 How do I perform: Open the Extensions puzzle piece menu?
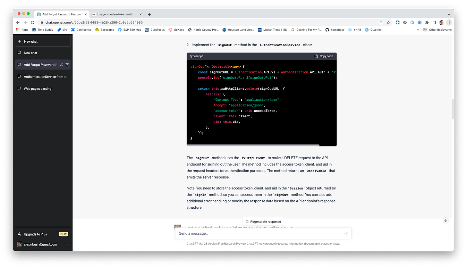tap(427, 22)
